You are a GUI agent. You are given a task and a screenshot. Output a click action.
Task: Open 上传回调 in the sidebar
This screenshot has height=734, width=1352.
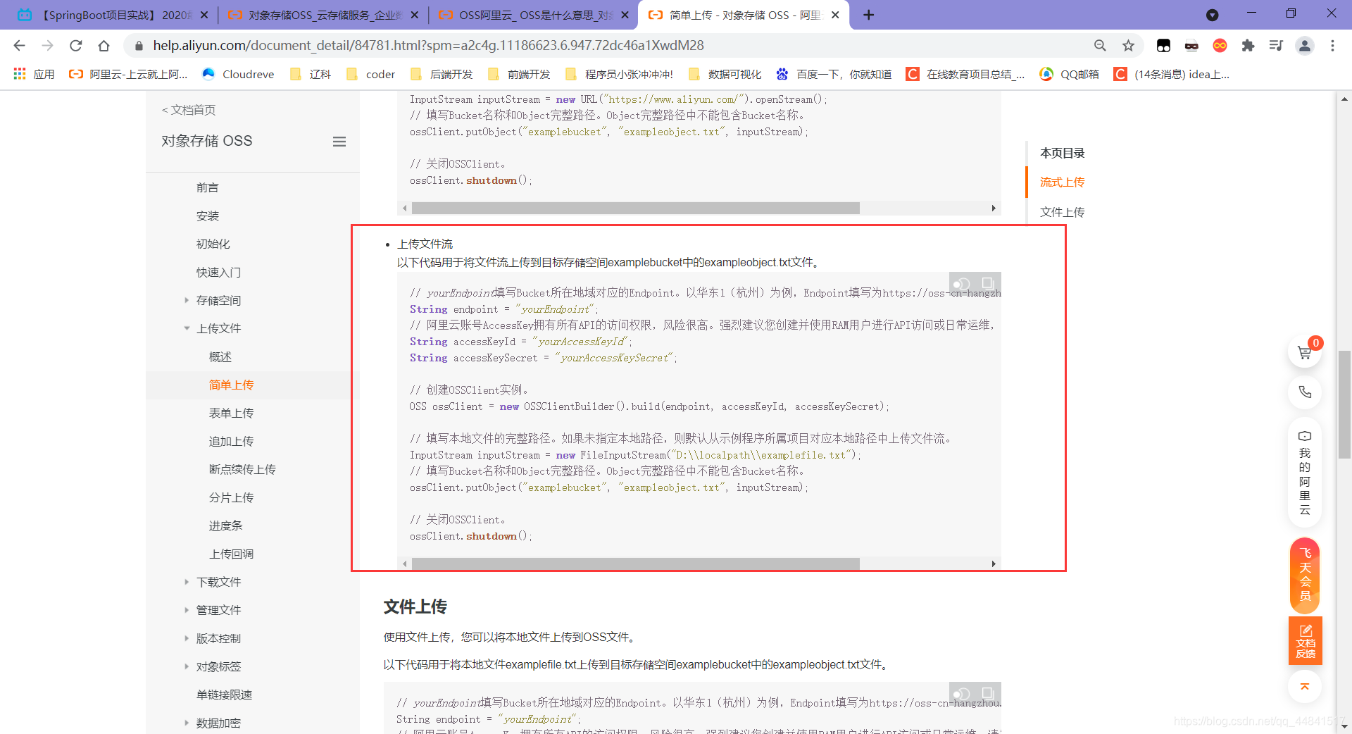coord(231,554)
